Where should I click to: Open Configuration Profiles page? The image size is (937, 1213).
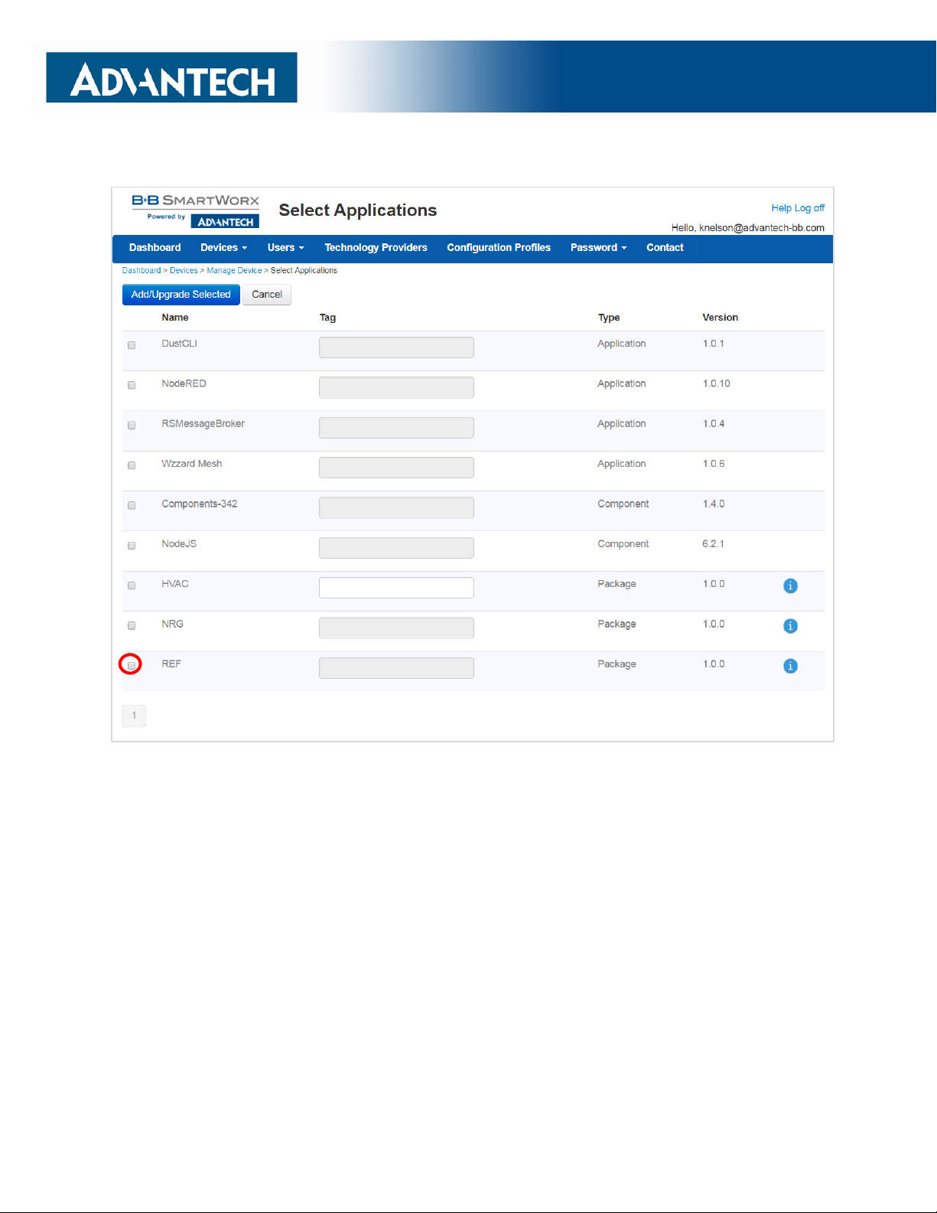[499, 248]
